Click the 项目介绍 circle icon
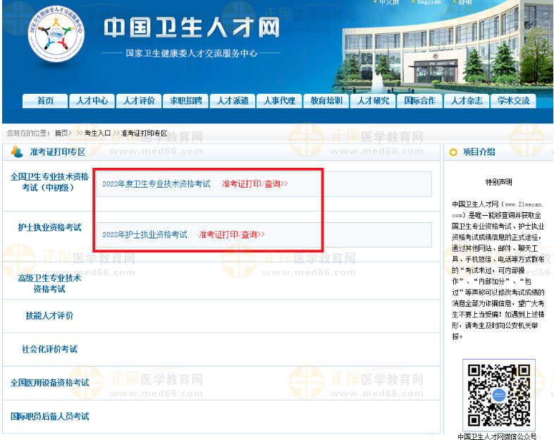The height and width of the screenshot is (440, 554). [x=454, y=152]
